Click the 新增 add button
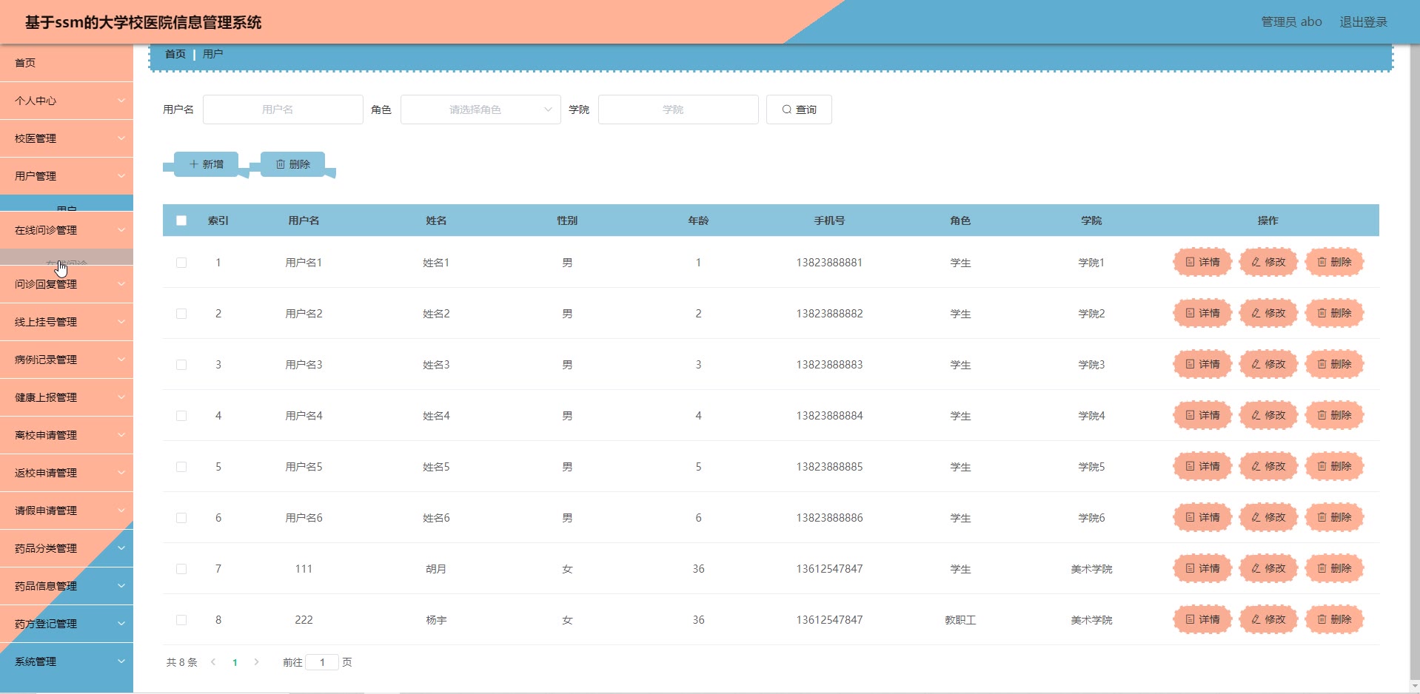This screenshot has width=1420, height=694. tap(206, 164)
